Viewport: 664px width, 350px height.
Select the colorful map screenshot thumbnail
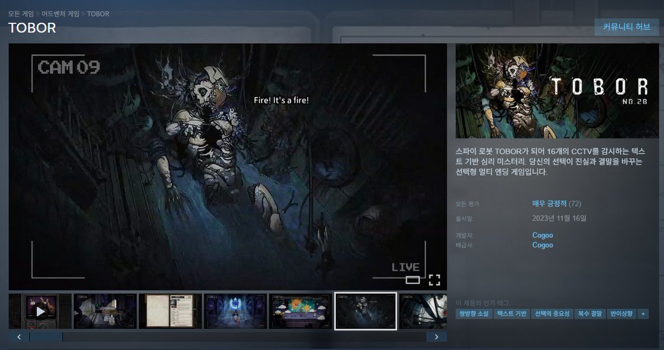pyautogui.click(x=300, y=311)
